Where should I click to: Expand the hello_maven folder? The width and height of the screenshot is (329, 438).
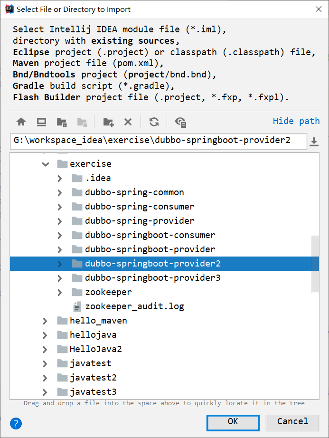[x=46, y=321]
